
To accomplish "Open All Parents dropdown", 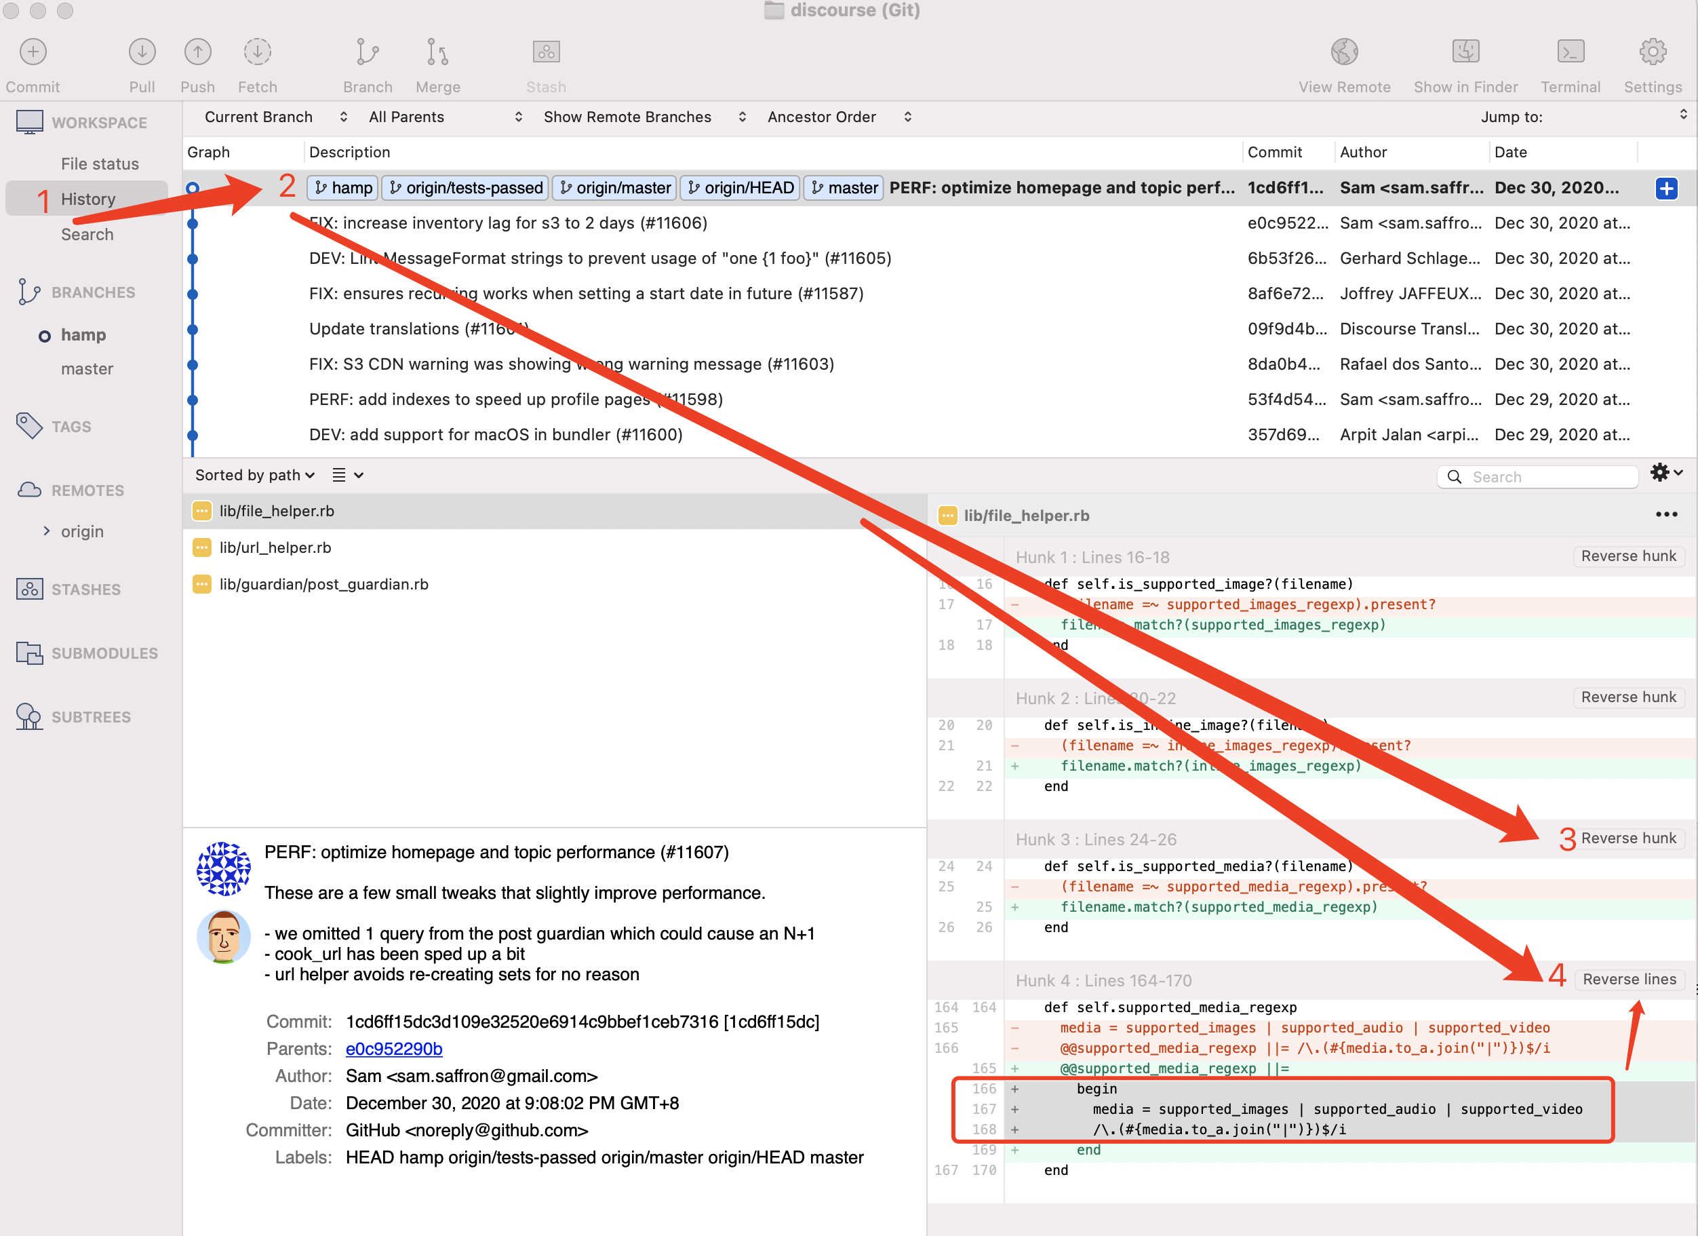I will coord(446,117).
